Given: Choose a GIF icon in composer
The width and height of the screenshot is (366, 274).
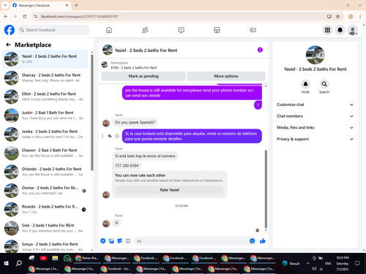Looking at the screenshot, I should [128, 241].
